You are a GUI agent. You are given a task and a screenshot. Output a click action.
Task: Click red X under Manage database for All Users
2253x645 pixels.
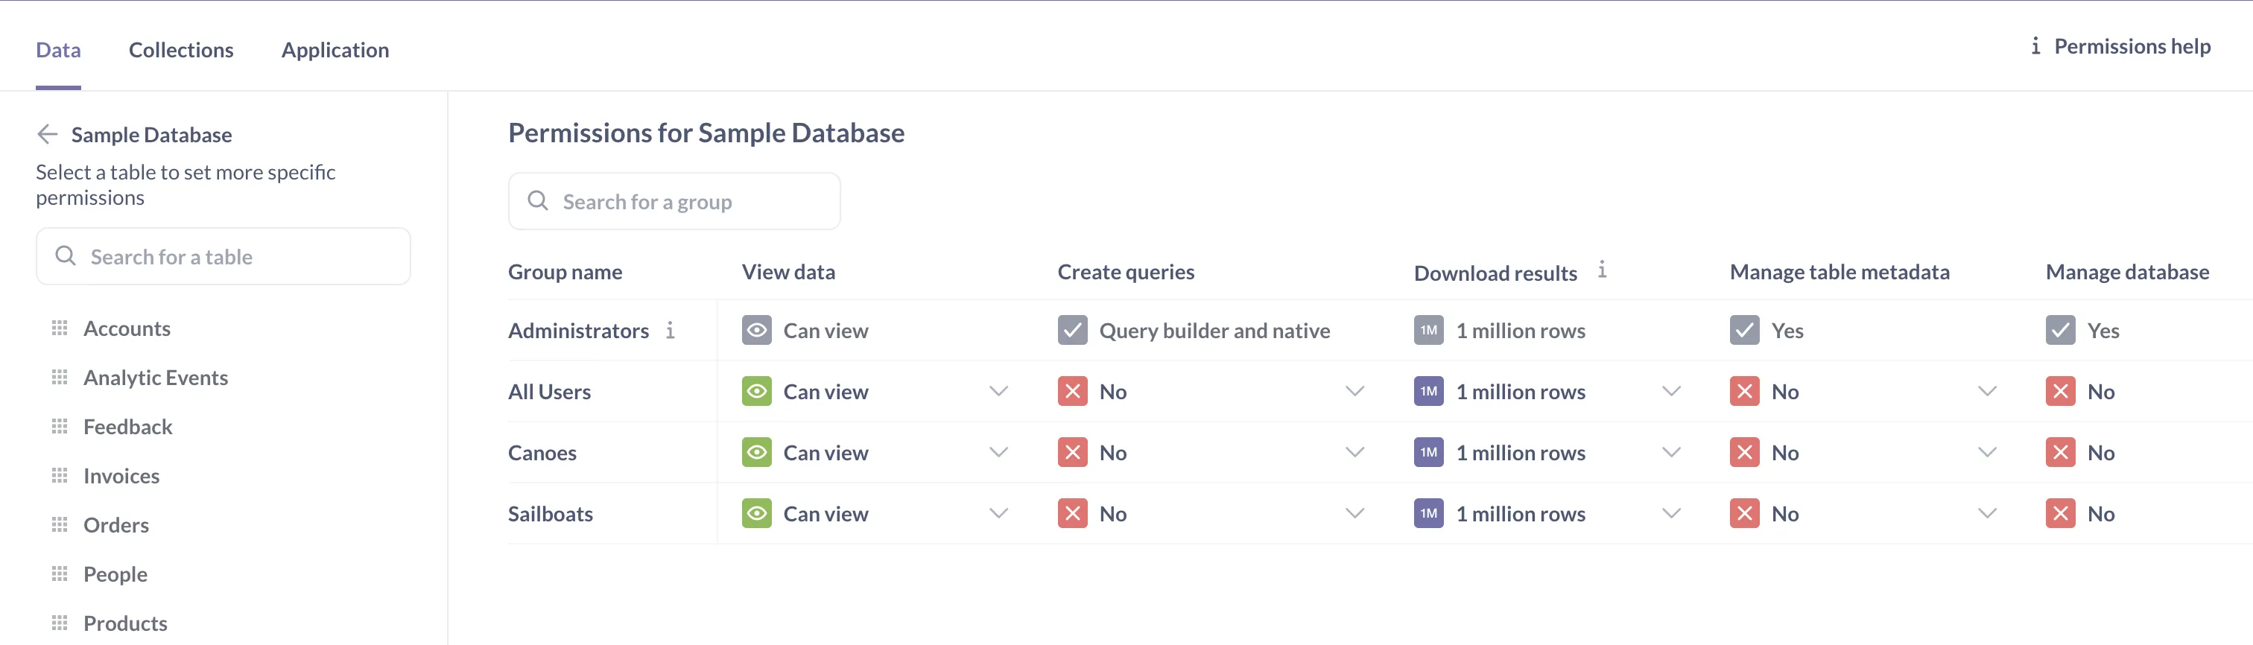[2060, 391]
